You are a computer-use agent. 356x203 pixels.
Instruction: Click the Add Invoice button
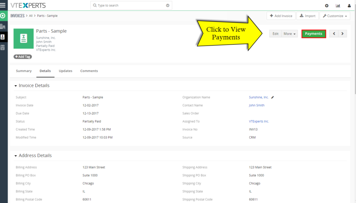click(x=281, y=16)
